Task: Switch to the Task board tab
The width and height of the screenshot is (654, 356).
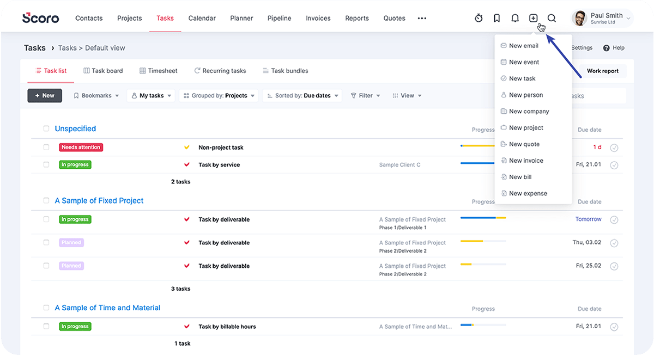Action: (x=103, y=71)
